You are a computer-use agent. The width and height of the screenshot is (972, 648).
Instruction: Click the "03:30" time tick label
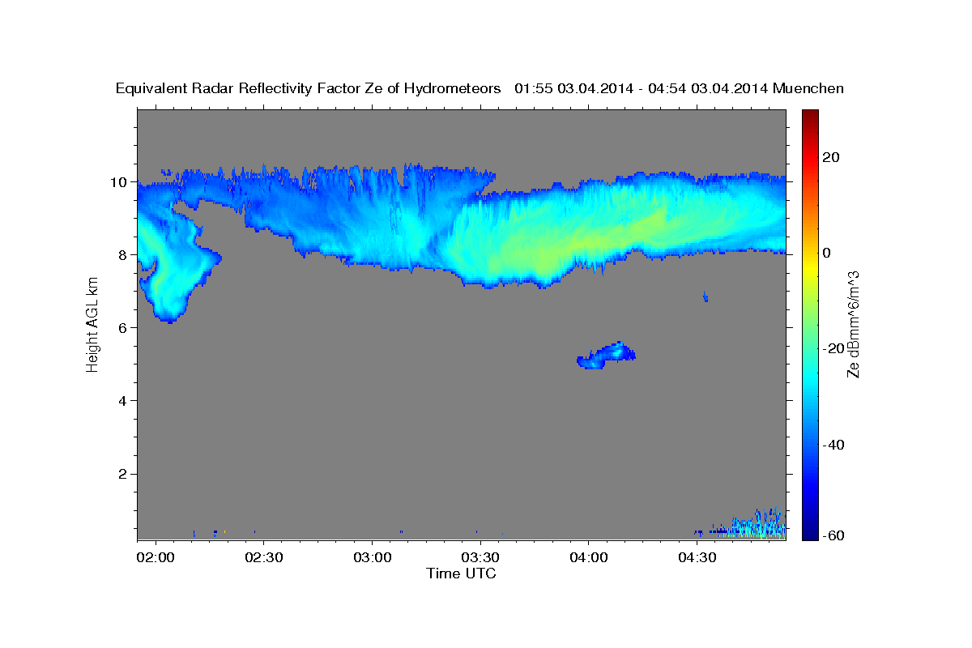point(480,558)
